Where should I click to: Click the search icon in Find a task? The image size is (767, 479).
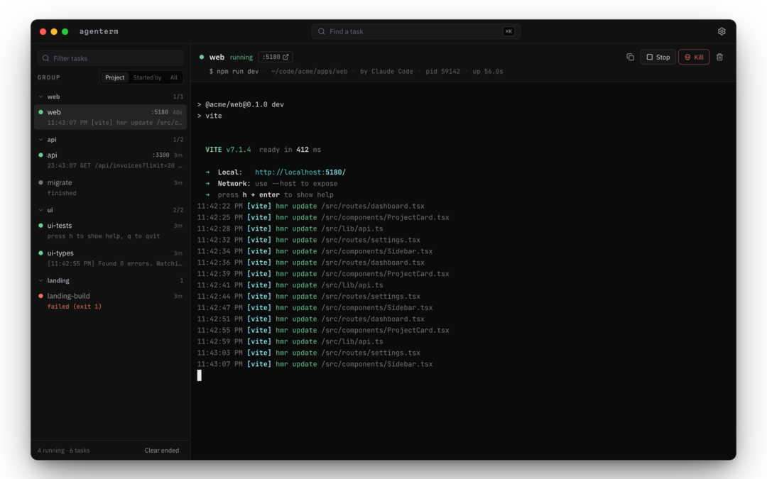[x=322, y=31]
